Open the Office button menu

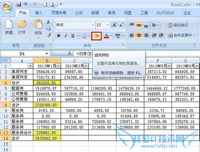point(7,7)
